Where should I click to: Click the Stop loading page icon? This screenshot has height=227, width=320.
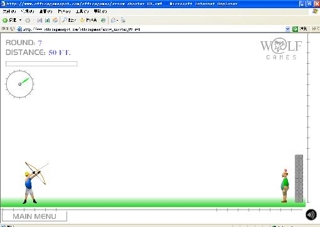click(x=40, y=20)
